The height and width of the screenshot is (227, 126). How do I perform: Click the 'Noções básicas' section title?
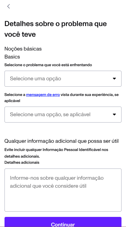point(23,49)
